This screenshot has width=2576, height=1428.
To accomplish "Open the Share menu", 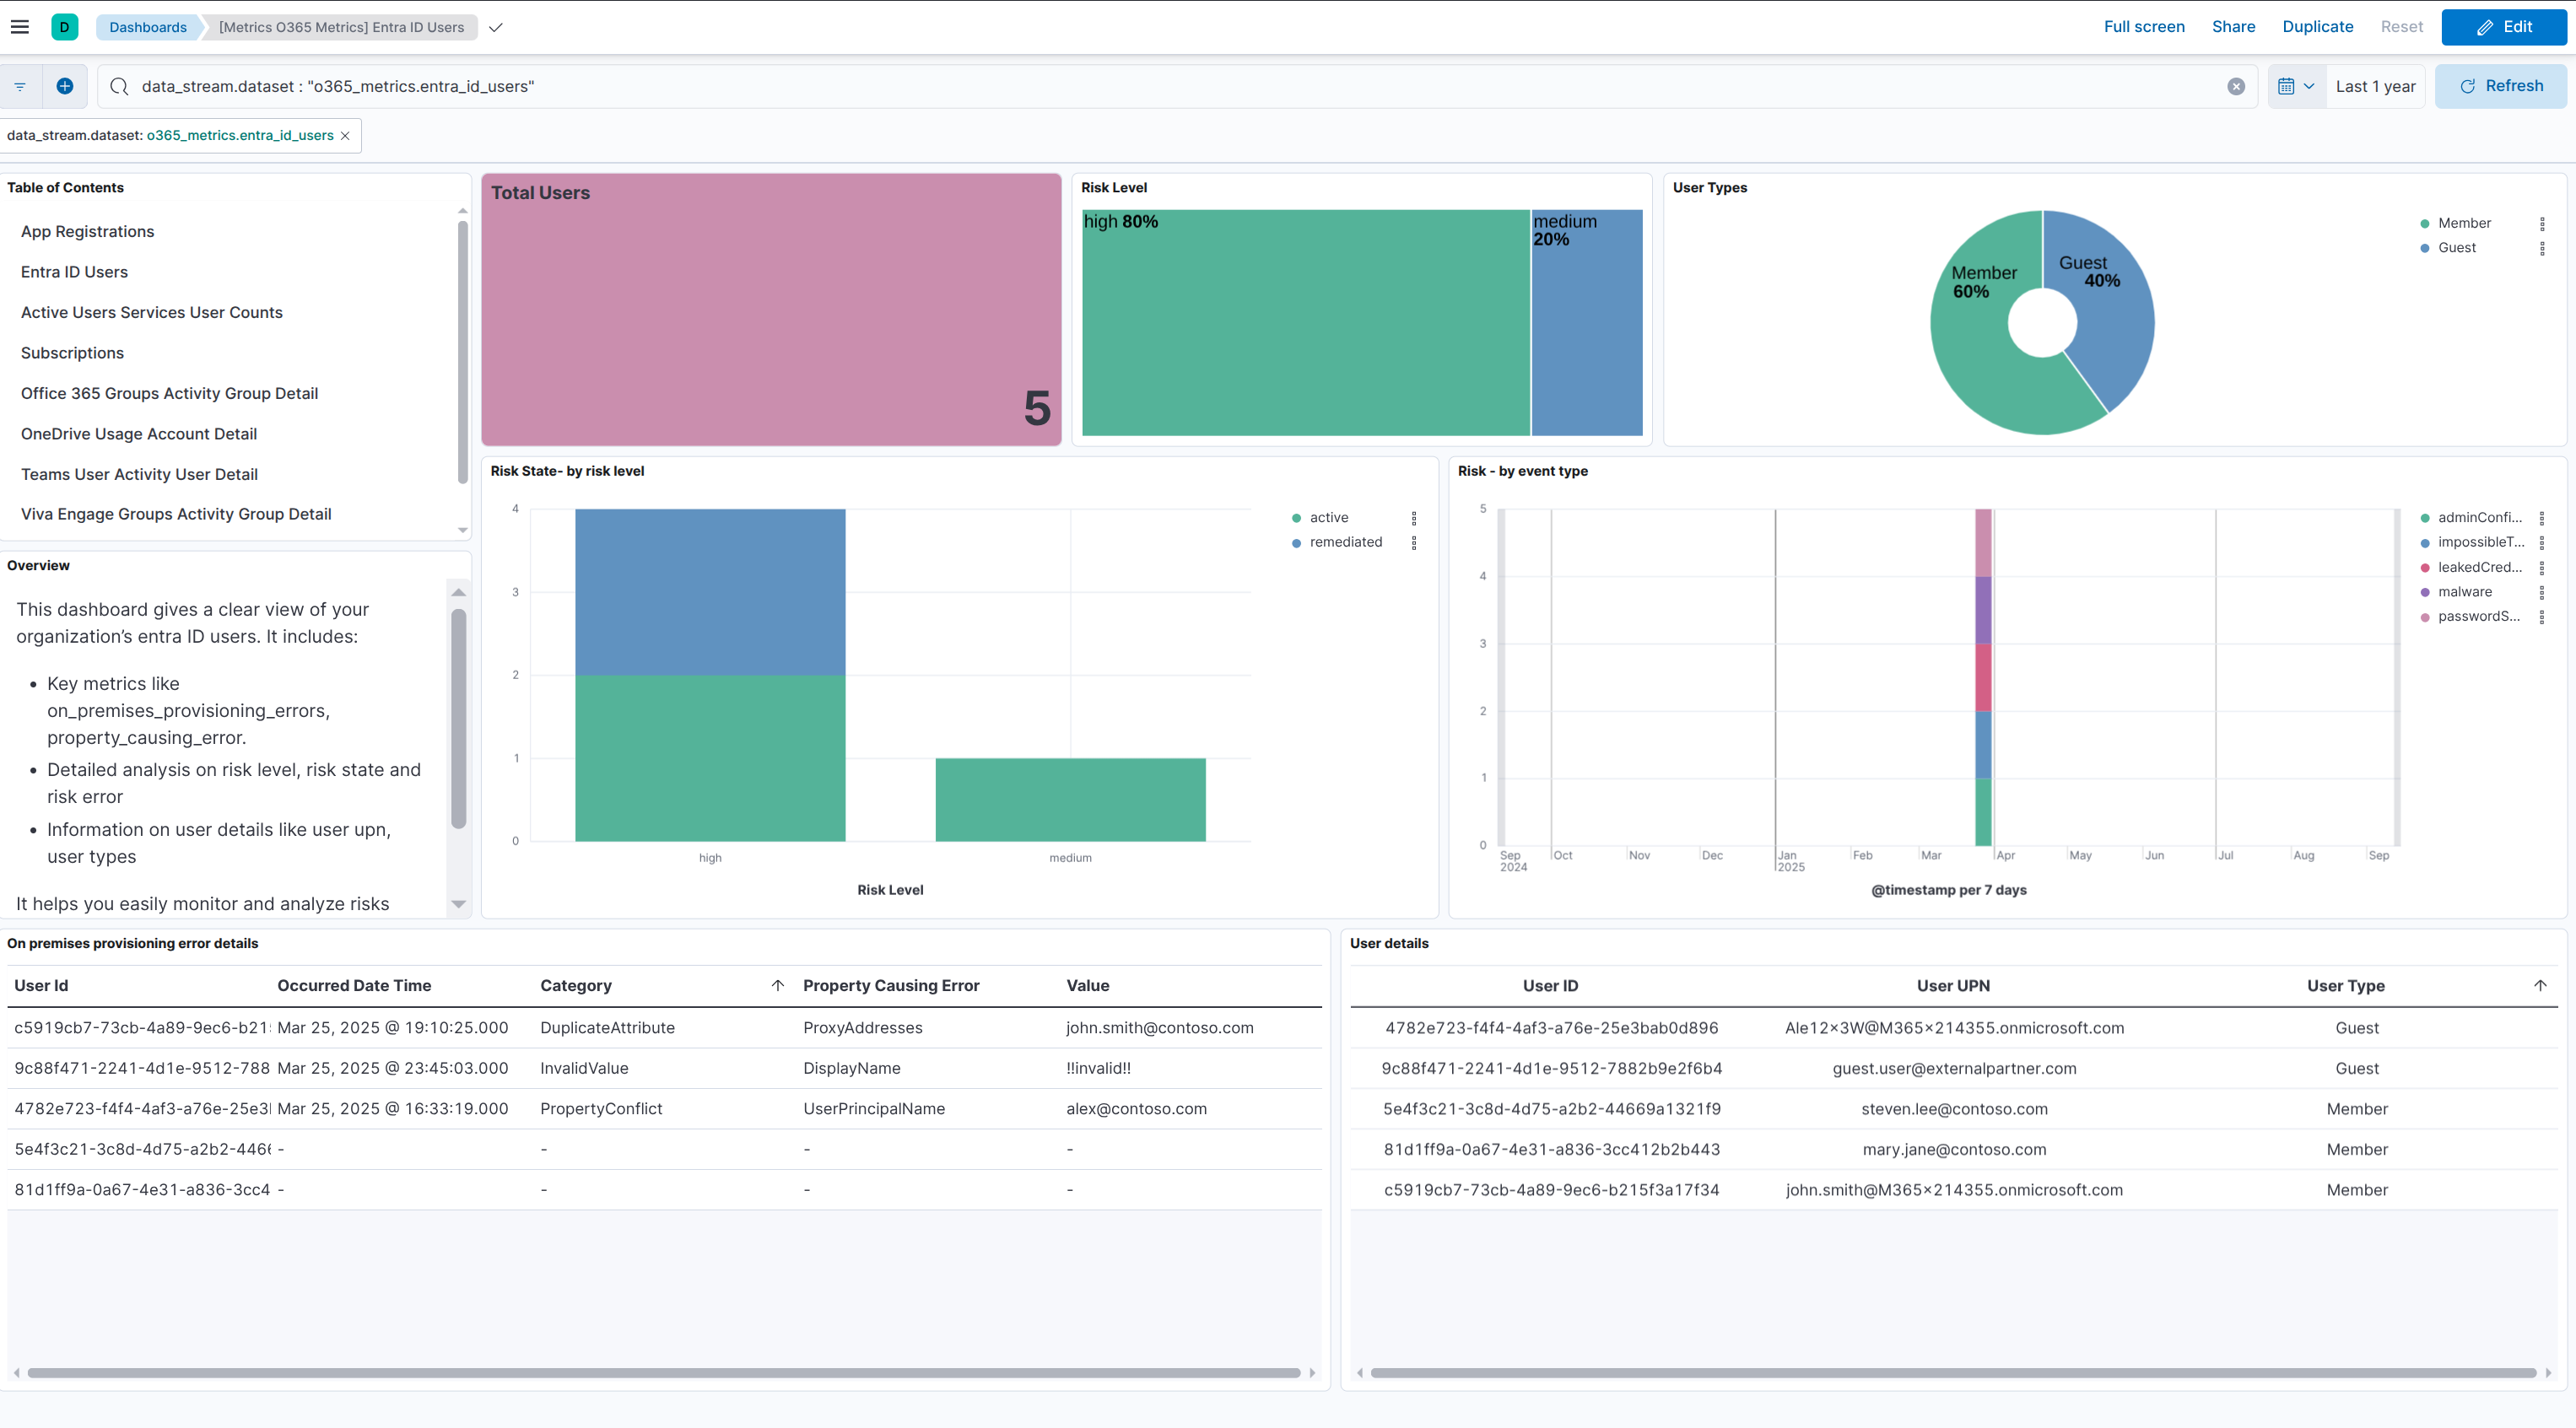I will 2233,27.
